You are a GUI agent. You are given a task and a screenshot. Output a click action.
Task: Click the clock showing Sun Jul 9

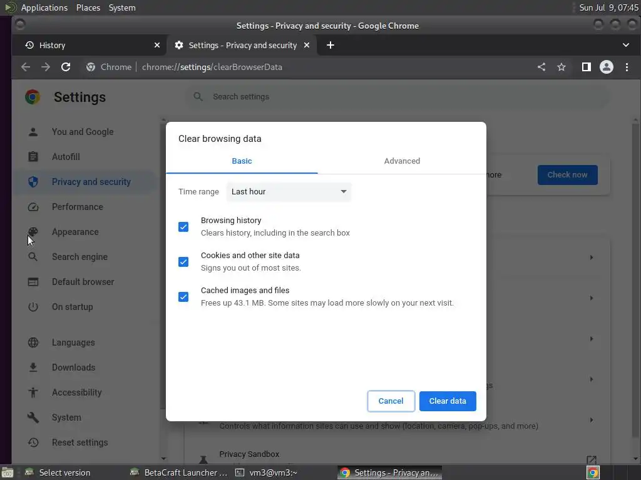[x=608, y=7]
